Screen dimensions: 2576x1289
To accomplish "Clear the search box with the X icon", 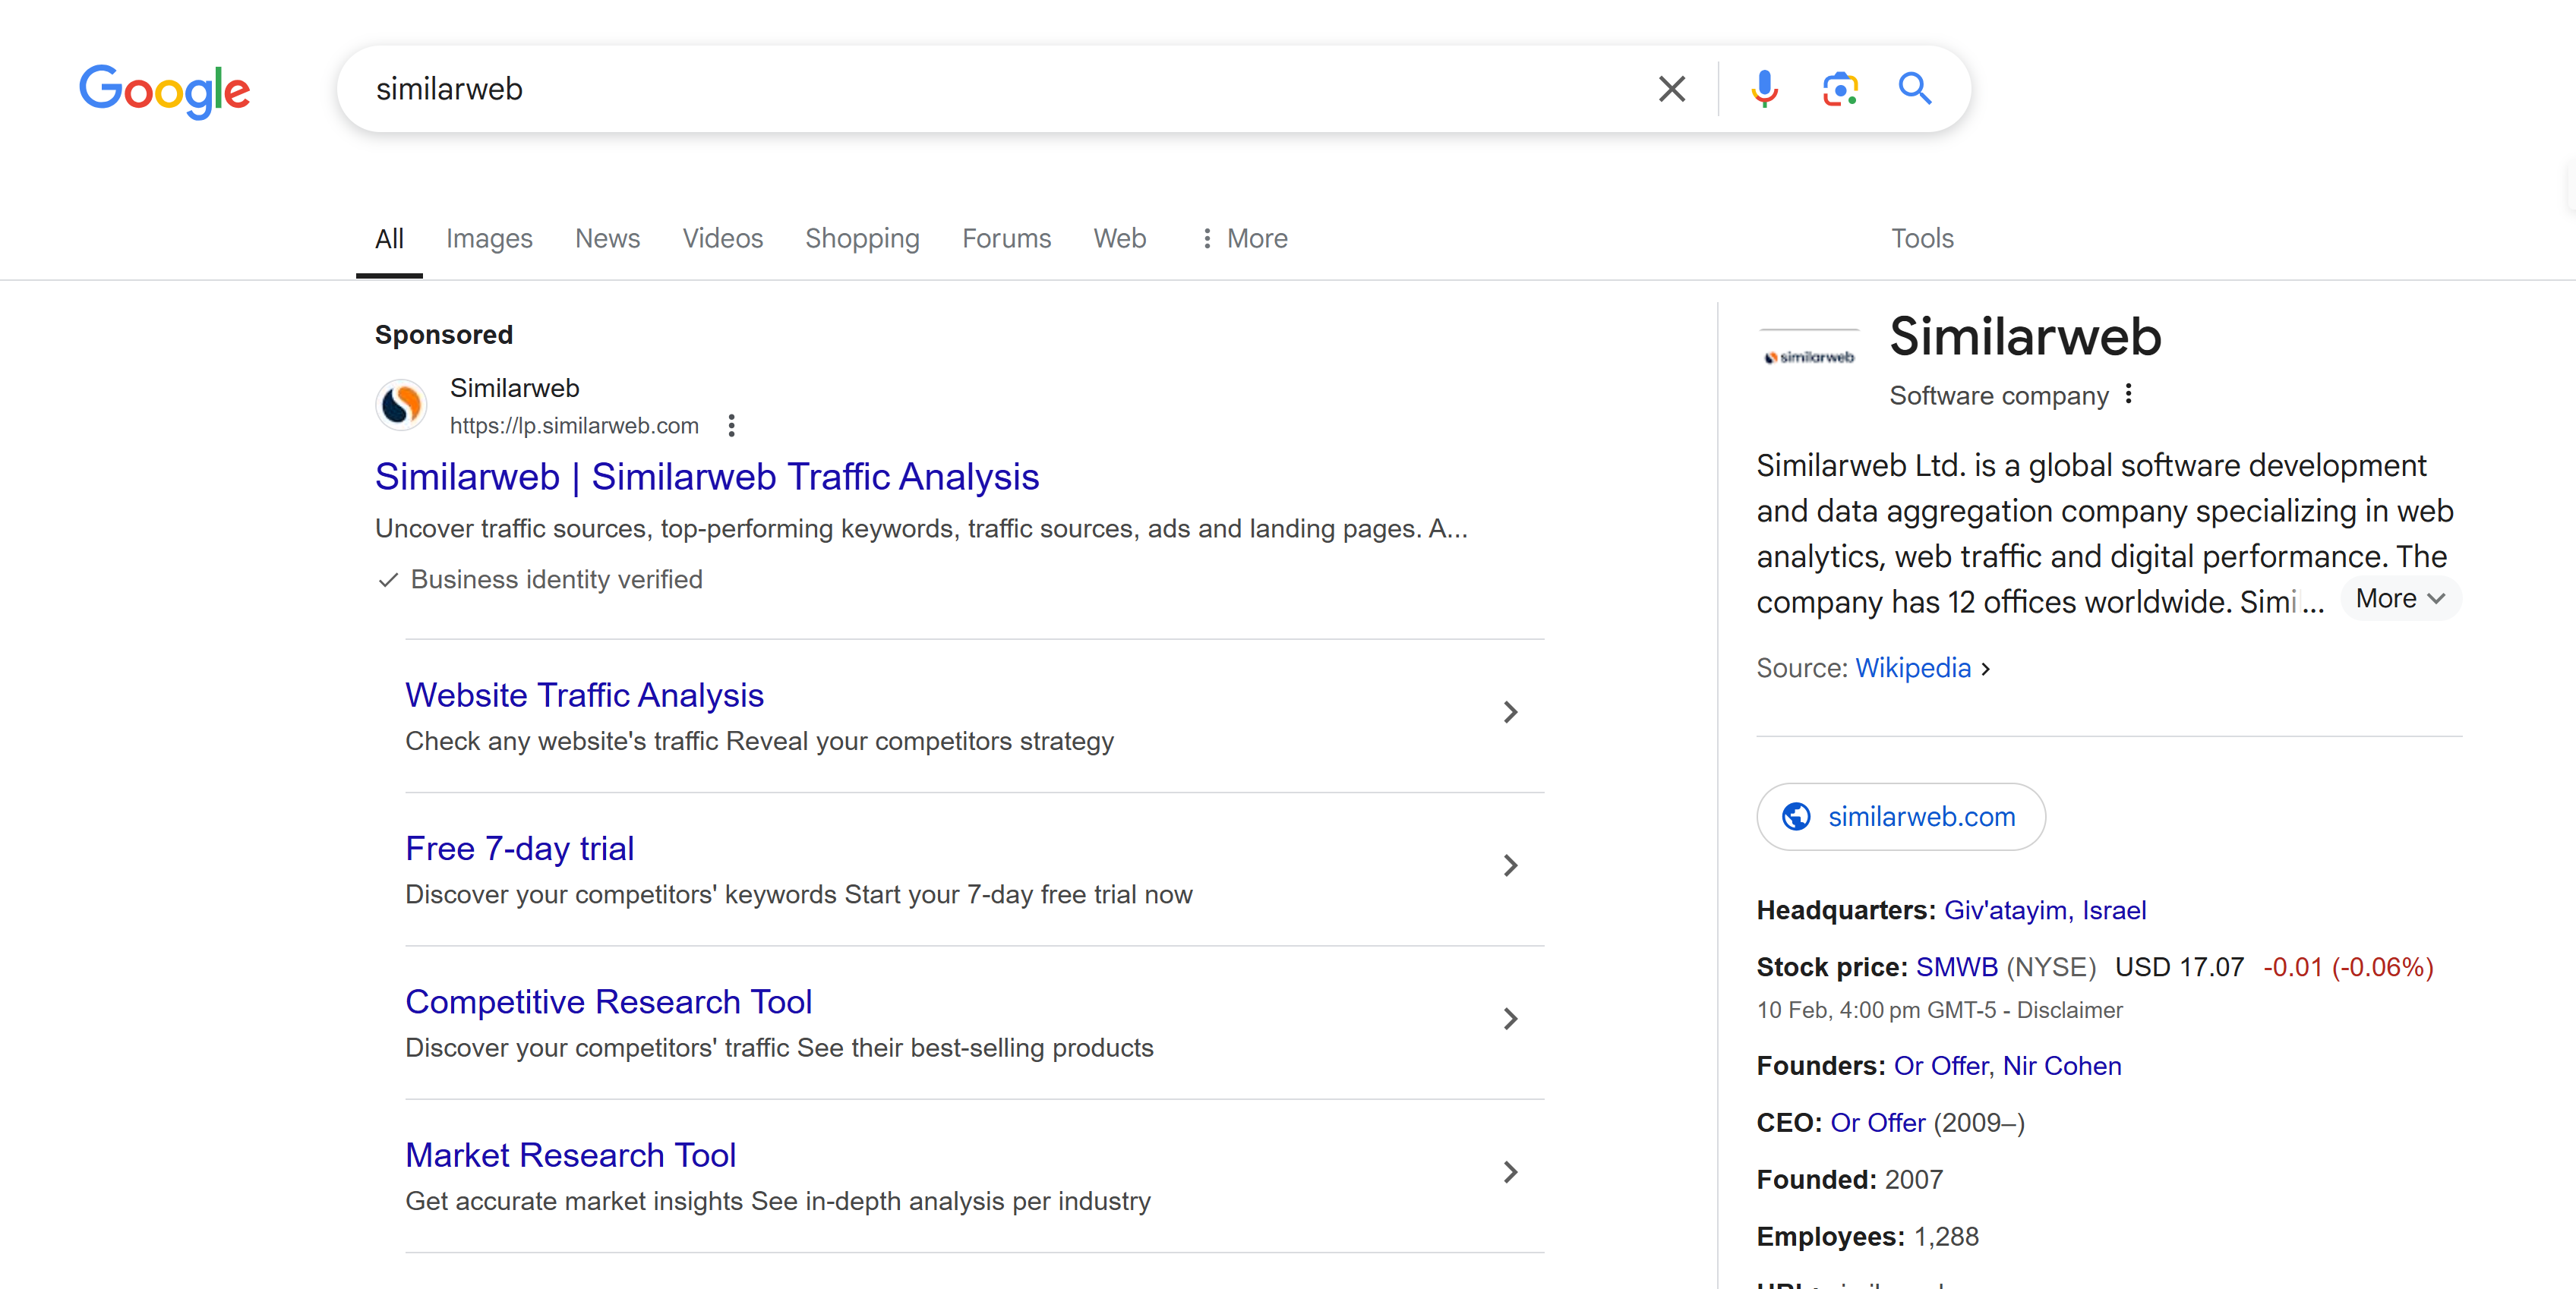I will tap(1671, 89).
